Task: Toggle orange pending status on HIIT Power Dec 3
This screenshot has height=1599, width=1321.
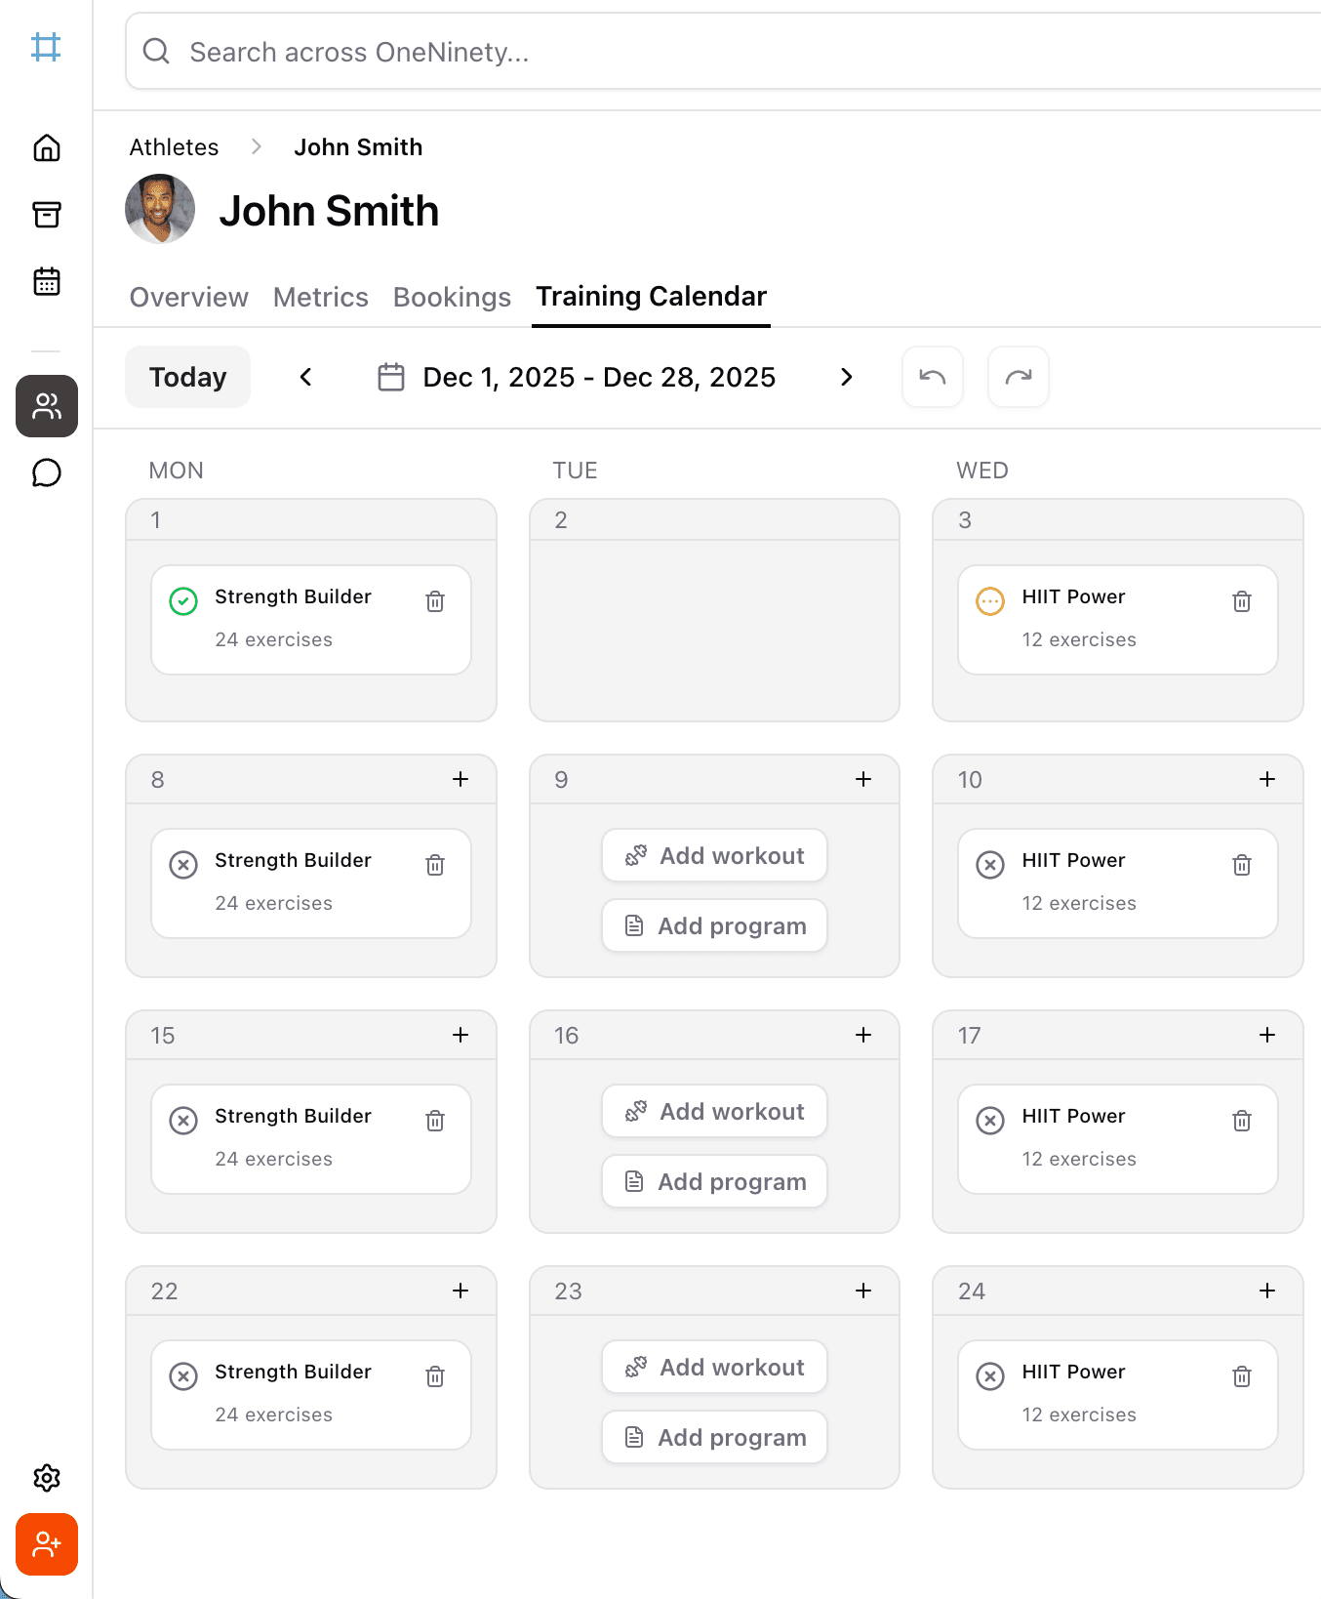Action: [x=990, y=601]
